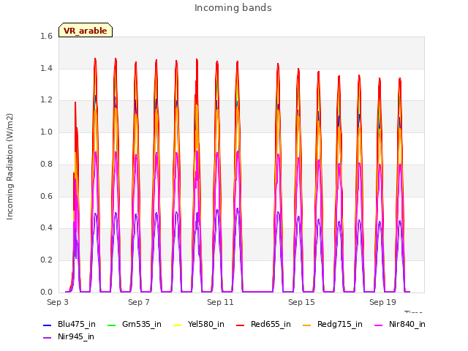Click the Red655_in legend label
The height and width of the screenshot is (351, 468).
coord(271,325)
